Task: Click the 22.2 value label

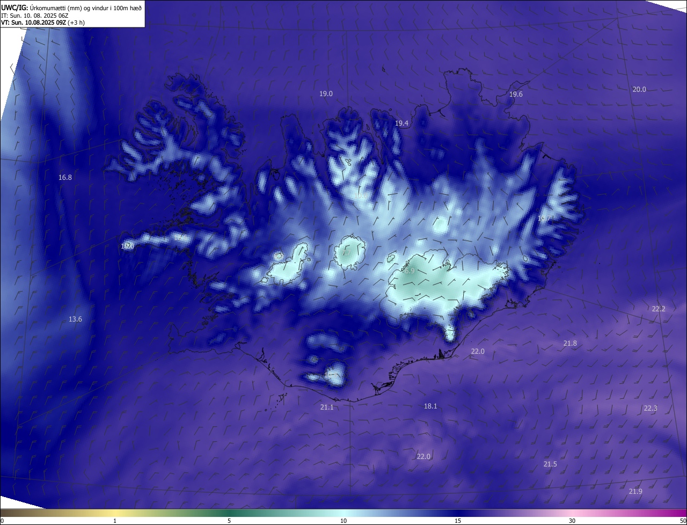Action: (659, 309)
